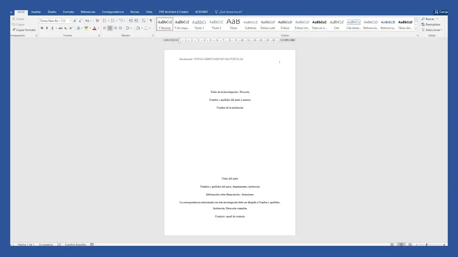Apply the Título 1 style
Image resolution: width=458 pixels, height=257 pixels.
pyautogui.click(x=199, y=24)
